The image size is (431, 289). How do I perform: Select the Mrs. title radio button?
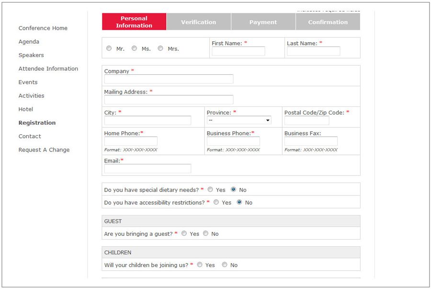pos(160,48)
